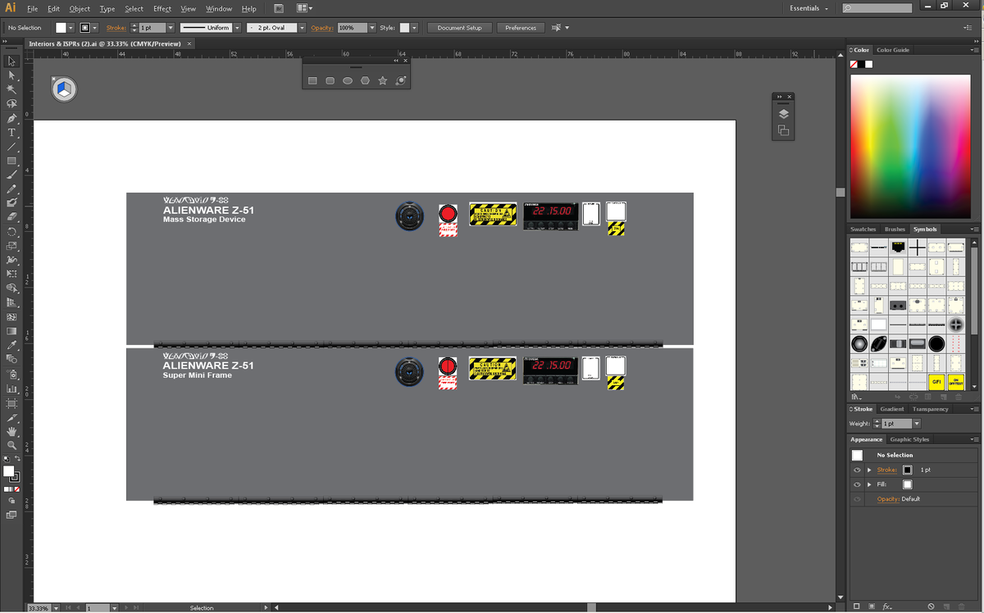Viewport: 984px width, 613px height.
Task: Open the Uniform width profile dropdown
Action: click(x=237, y=28)
